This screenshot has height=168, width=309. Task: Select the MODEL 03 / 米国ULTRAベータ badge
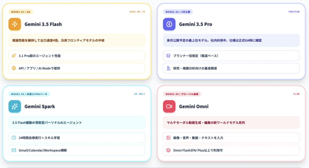point(29,94)
